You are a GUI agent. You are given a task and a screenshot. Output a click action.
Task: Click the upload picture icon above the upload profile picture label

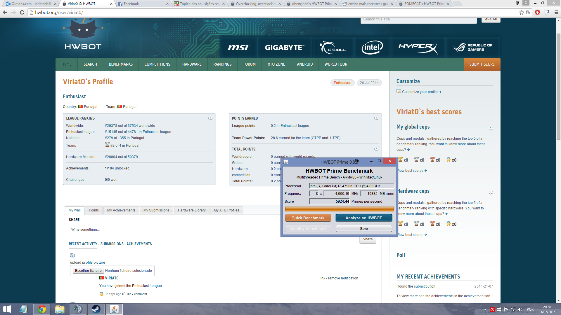coord(72,256)
